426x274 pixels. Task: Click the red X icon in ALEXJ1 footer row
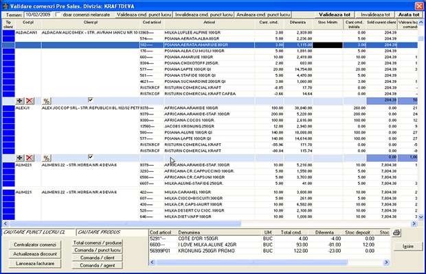tap(30, 158)
